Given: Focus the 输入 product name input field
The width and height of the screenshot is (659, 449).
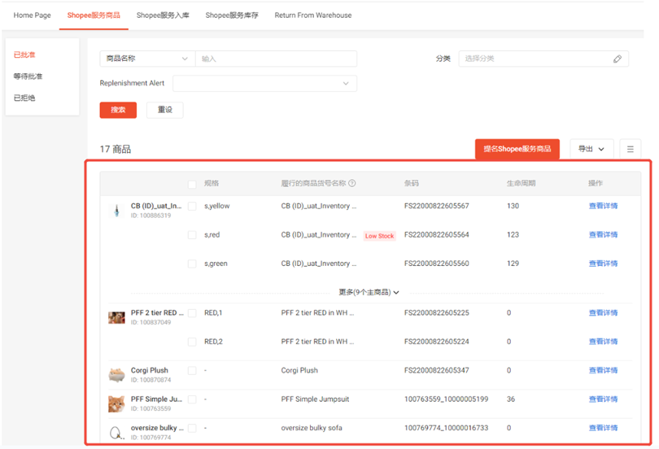Looking at the screenshot, I should [276, 59].
